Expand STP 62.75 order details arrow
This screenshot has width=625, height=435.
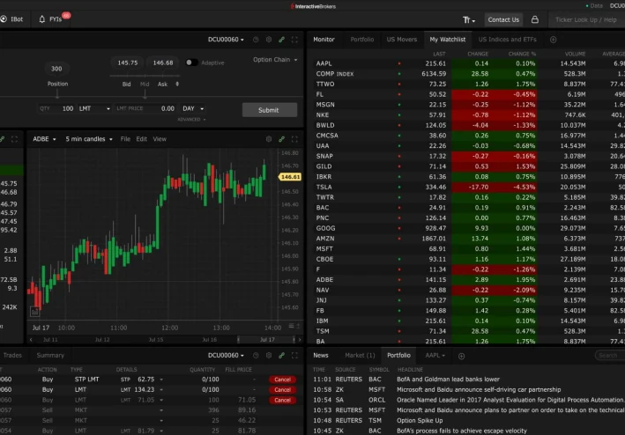pos(161,380)
